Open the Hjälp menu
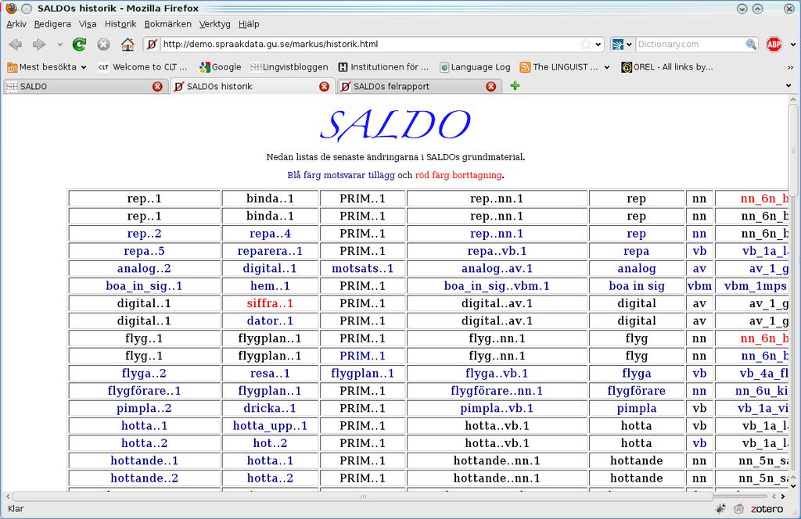Image resolution: width=801 pixels, height=519 pixels. click(249, 24)
